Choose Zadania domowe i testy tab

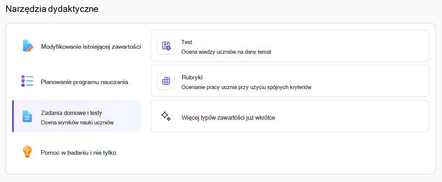[77, 116]
